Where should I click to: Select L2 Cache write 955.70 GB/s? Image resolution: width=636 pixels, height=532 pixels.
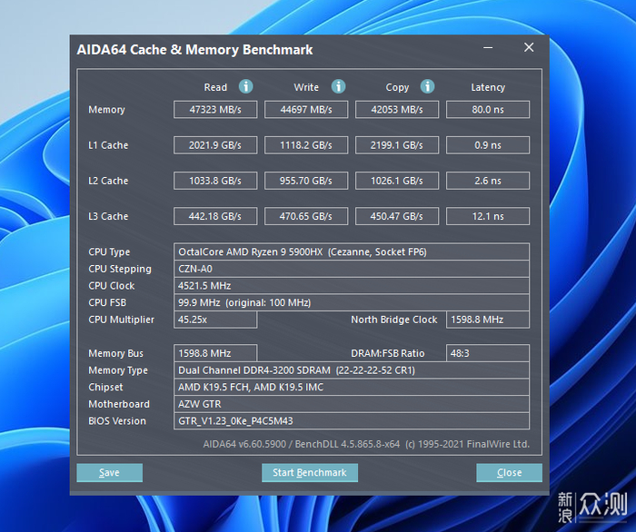(x=306, y=181)
